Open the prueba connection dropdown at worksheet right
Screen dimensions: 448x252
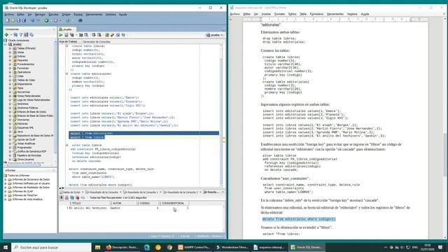[215, 35]
